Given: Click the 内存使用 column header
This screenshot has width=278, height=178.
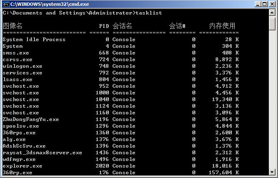Looking at the screenshot, I should [222, 26].
